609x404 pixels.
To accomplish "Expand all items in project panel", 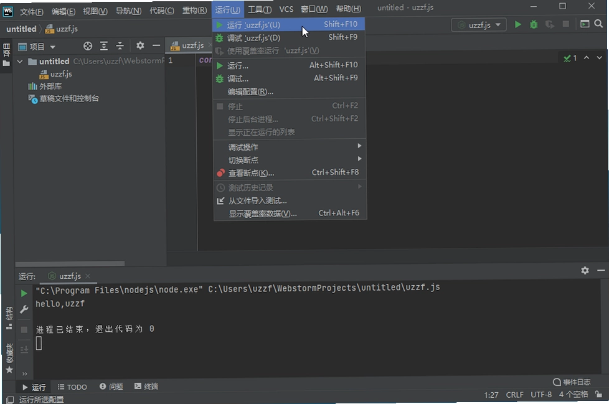I will tap(104, 46).
